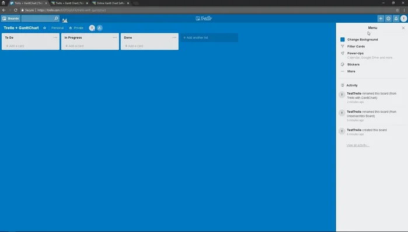Screen dimensions: 408x232
Task: Click View all activity link
Action: point(358,146)
